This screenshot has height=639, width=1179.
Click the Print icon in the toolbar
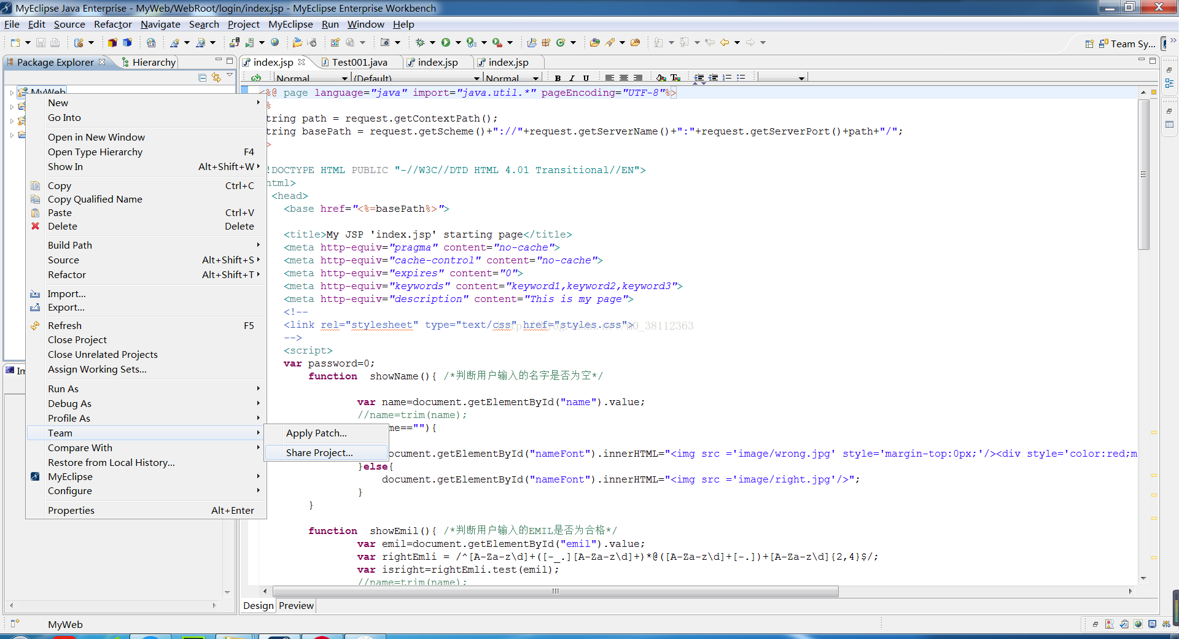(55, 42)
